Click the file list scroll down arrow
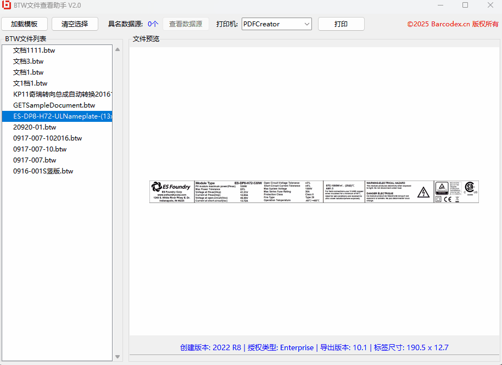This screenshot has height=365, width=502. (x=118, y=357)
